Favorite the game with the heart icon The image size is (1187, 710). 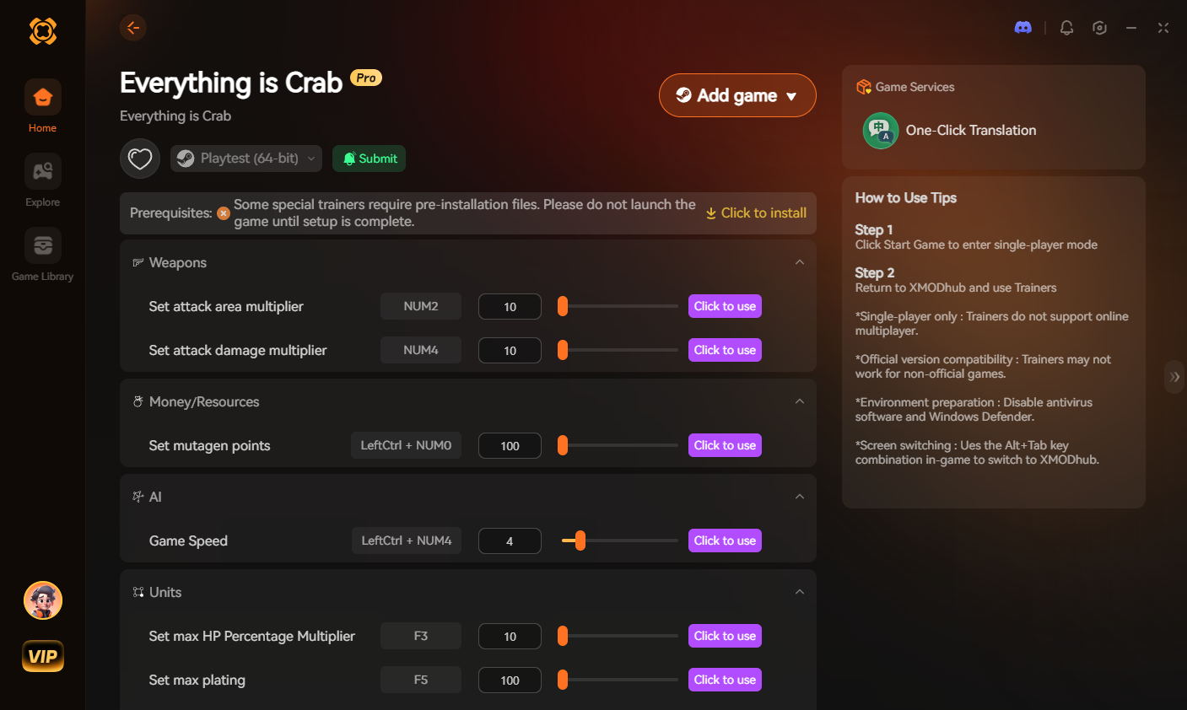coord(140,159)
